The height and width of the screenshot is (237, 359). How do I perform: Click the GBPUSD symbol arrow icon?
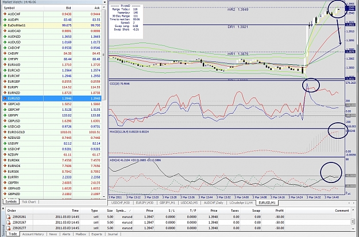click(x=5, y=121)
